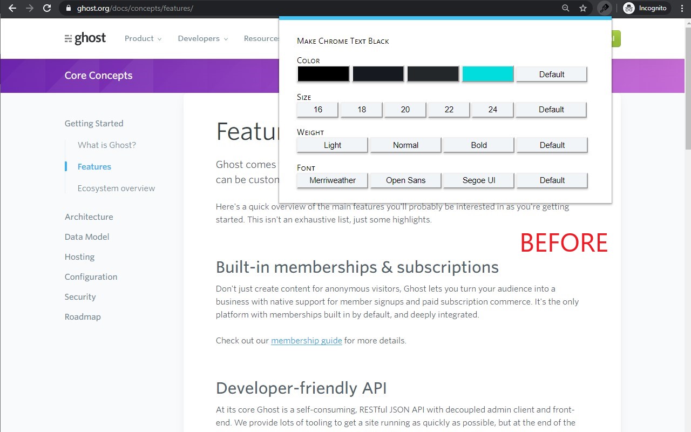
Task: Open the What is Ghost? page
Action: (107, 145)
